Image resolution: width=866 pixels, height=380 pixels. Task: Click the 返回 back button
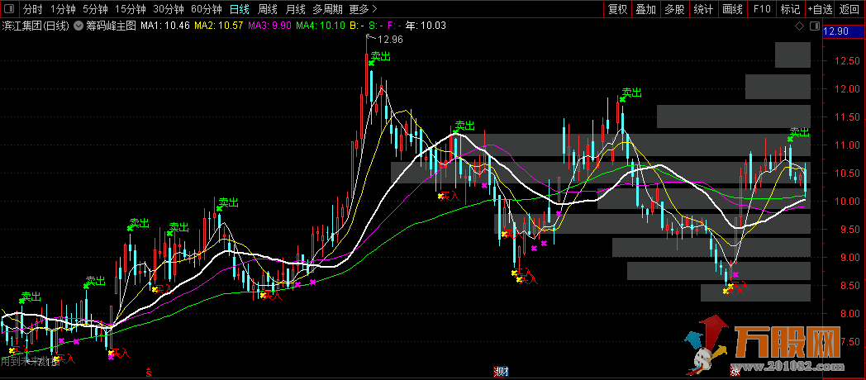(x=849, y=9)
